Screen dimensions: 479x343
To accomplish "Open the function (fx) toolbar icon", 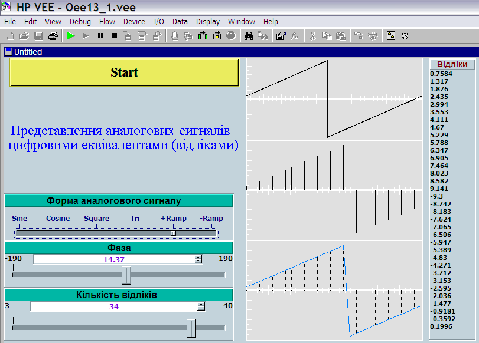I will click(295, 36).
